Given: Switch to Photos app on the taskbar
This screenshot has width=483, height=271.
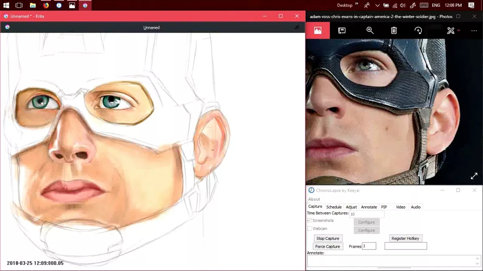Looking at the screenshot, I should [x=72, y=5].
